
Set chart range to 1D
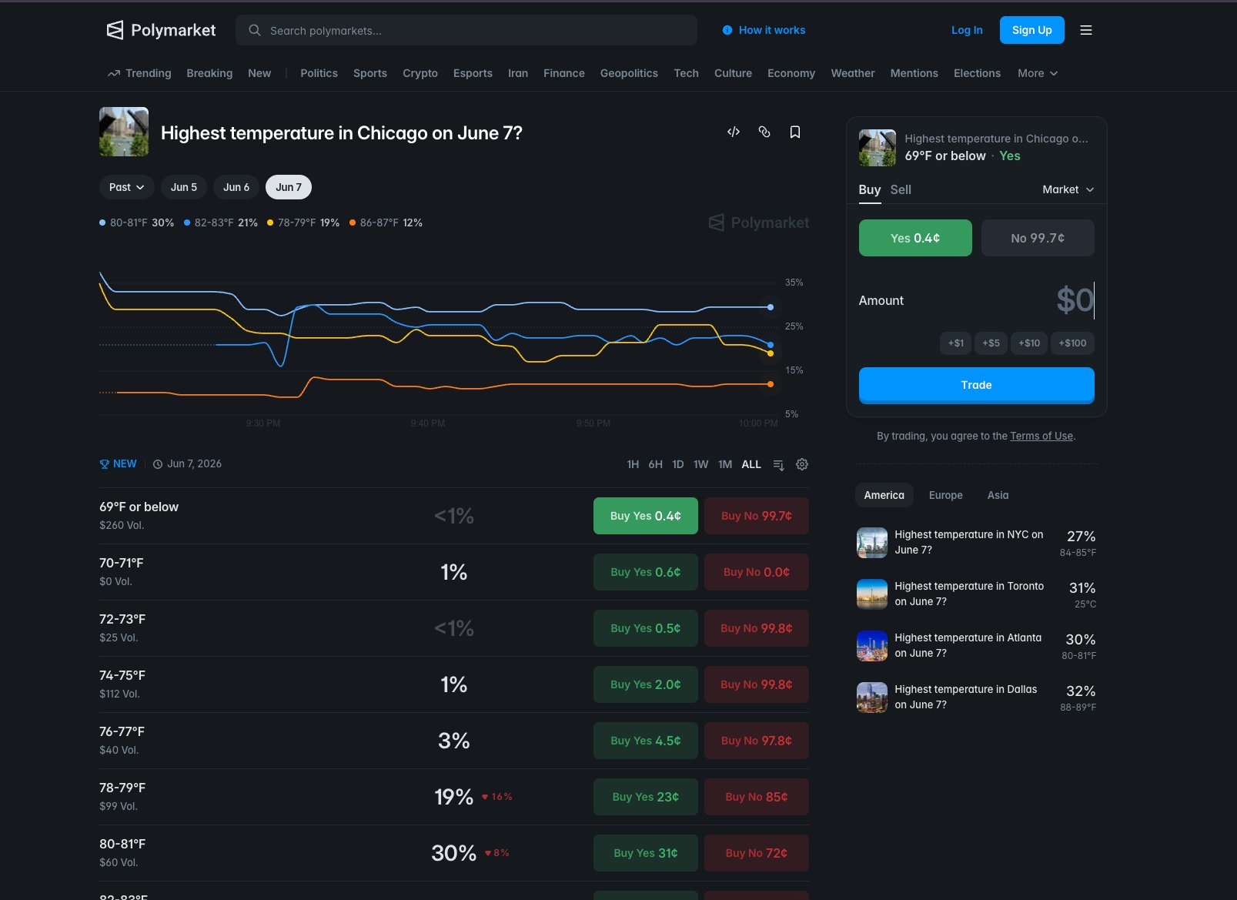pyautogui.click(x=678, y=464)
